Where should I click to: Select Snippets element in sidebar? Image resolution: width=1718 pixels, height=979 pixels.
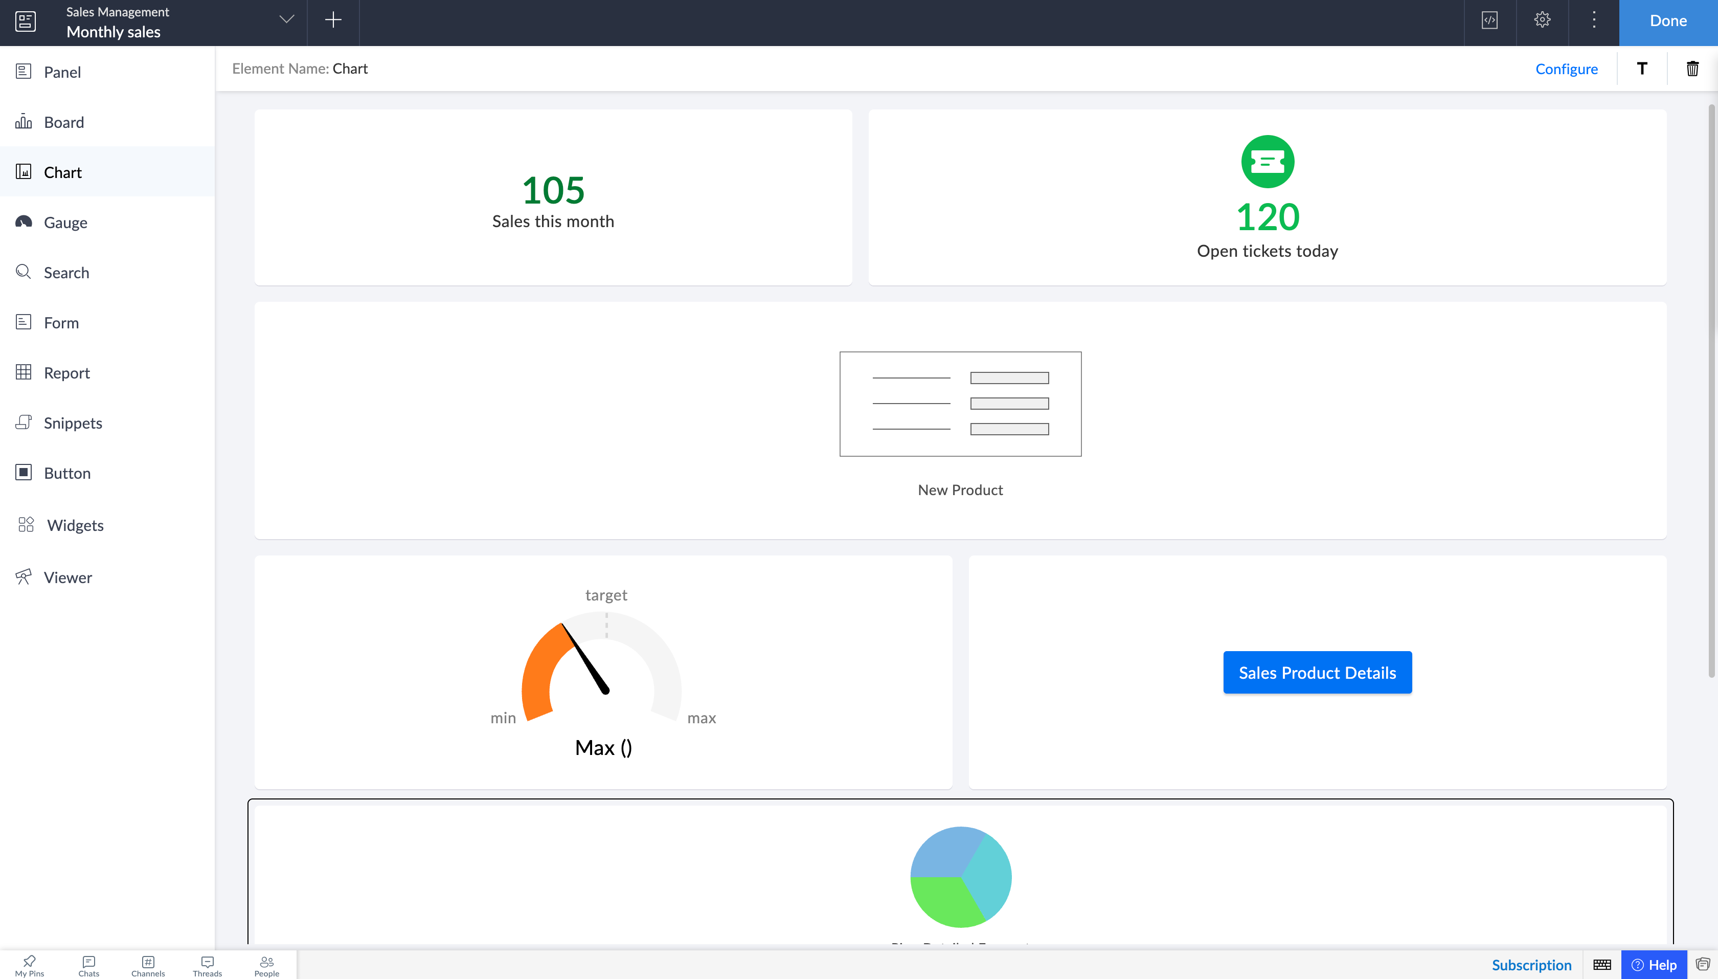(x=73, y=423)
